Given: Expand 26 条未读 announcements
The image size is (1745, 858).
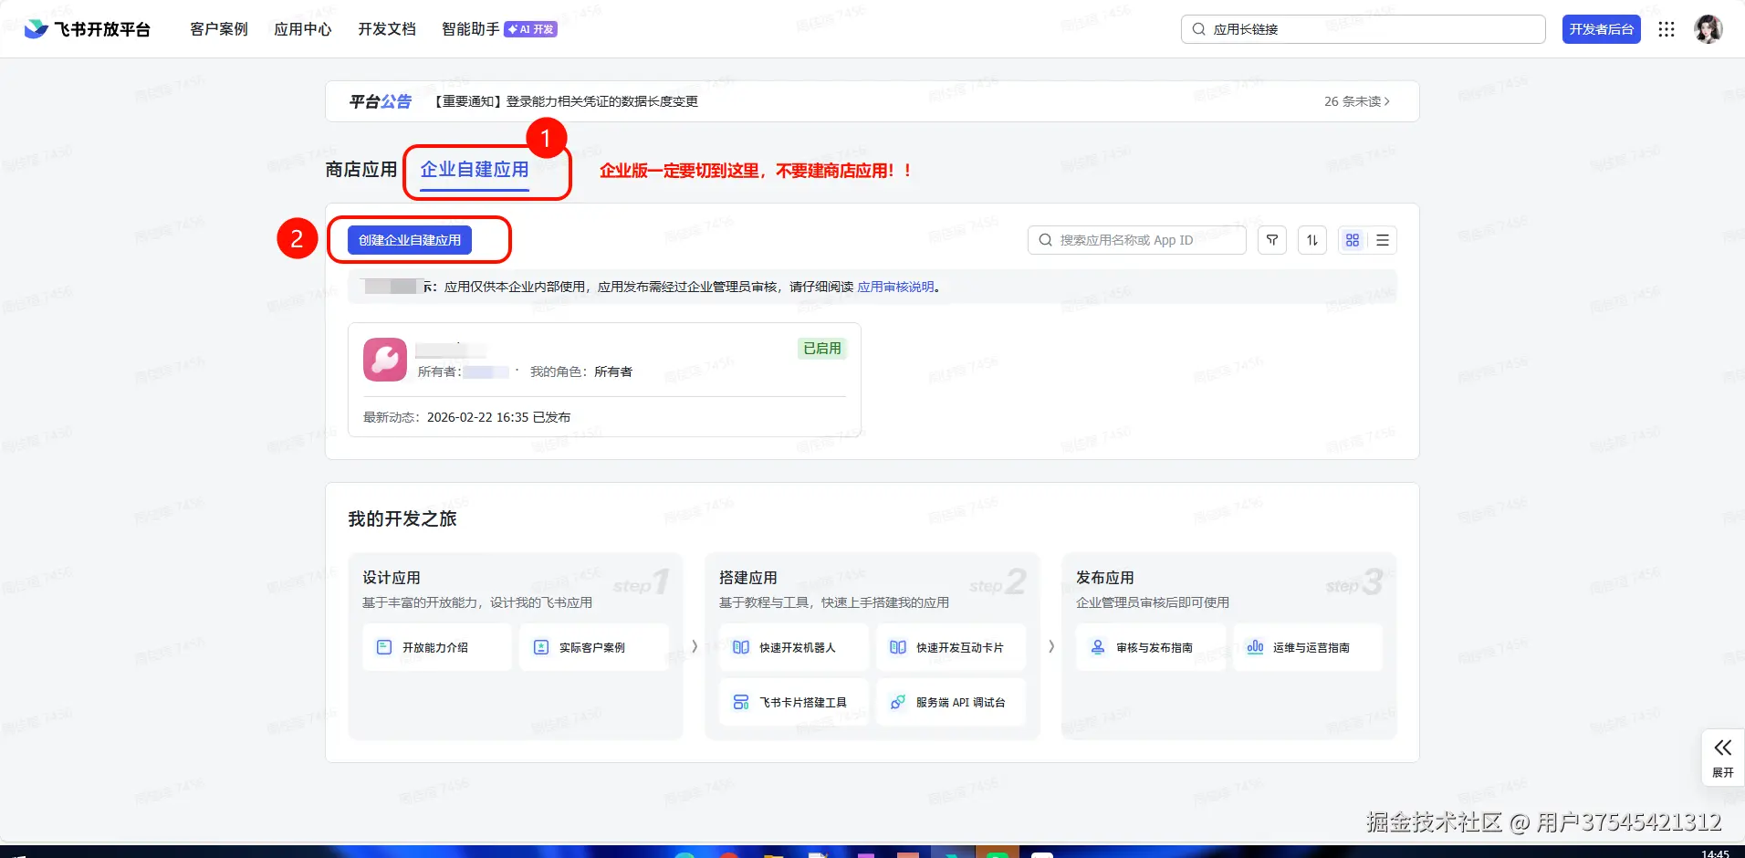Looking at the screenshot, I should pos(1357,101).
